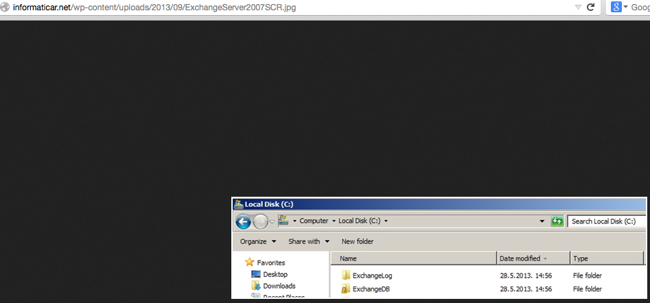Expand the arrow between Computer and Local Disk

tap(334, 221)
